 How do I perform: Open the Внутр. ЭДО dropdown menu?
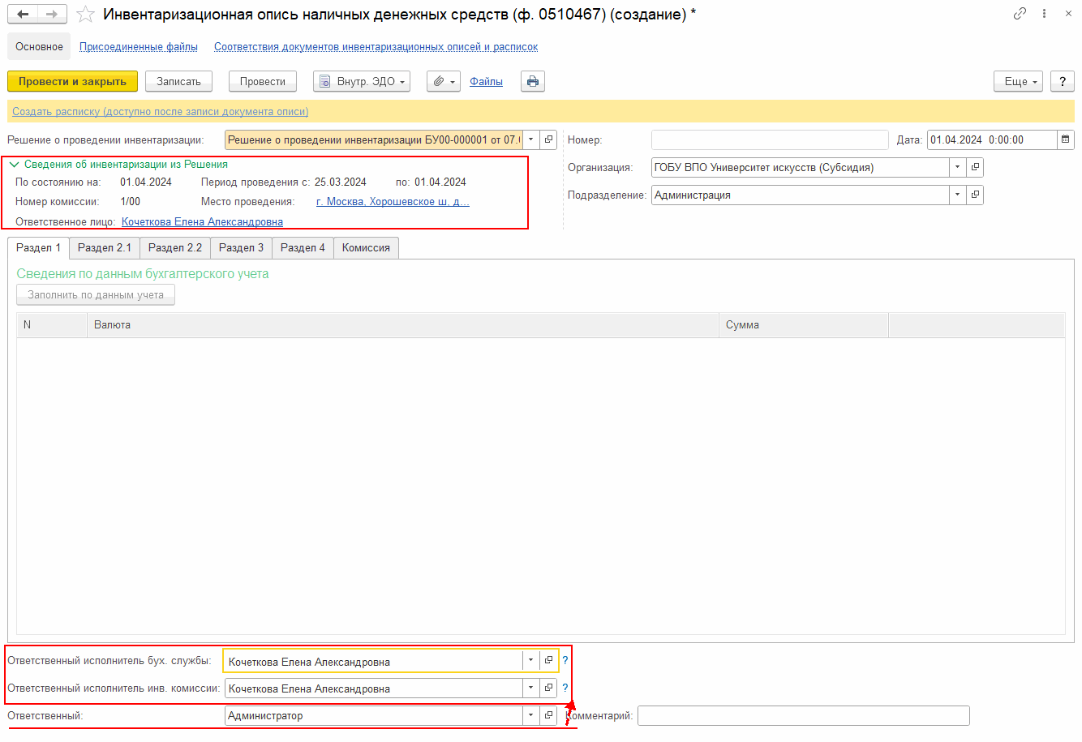click(x=362, y=81)
